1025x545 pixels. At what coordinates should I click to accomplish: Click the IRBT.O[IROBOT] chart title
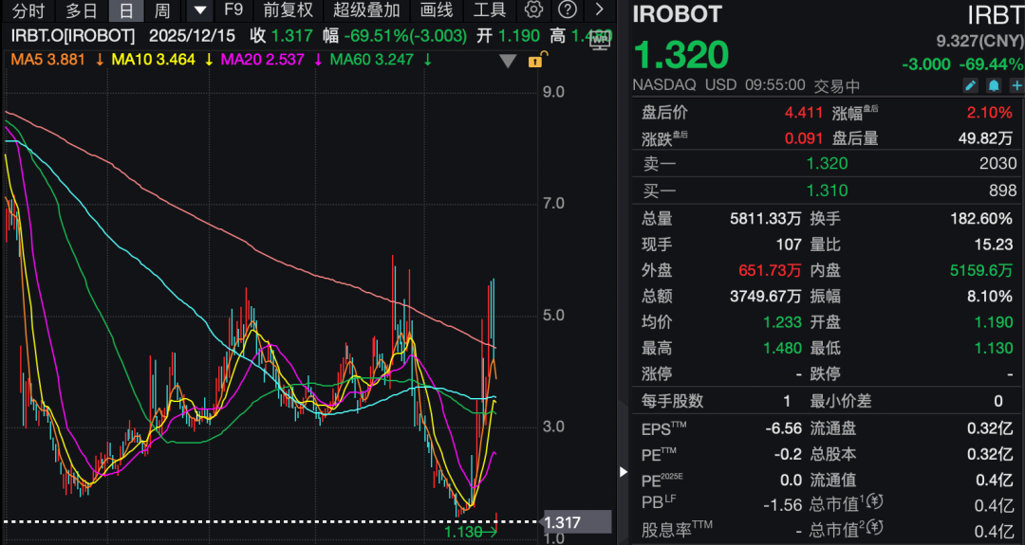[x=72, y=36]
